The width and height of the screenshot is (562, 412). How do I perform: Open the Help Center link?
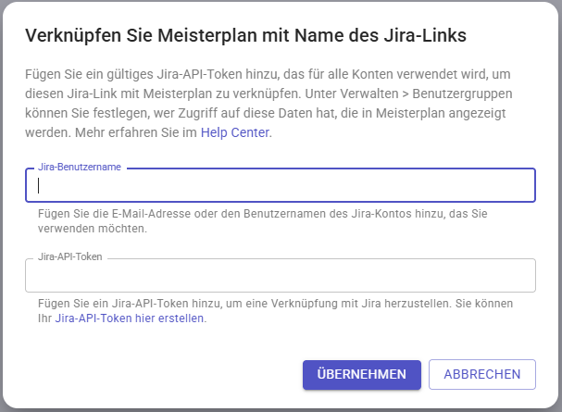click(235, 132)
